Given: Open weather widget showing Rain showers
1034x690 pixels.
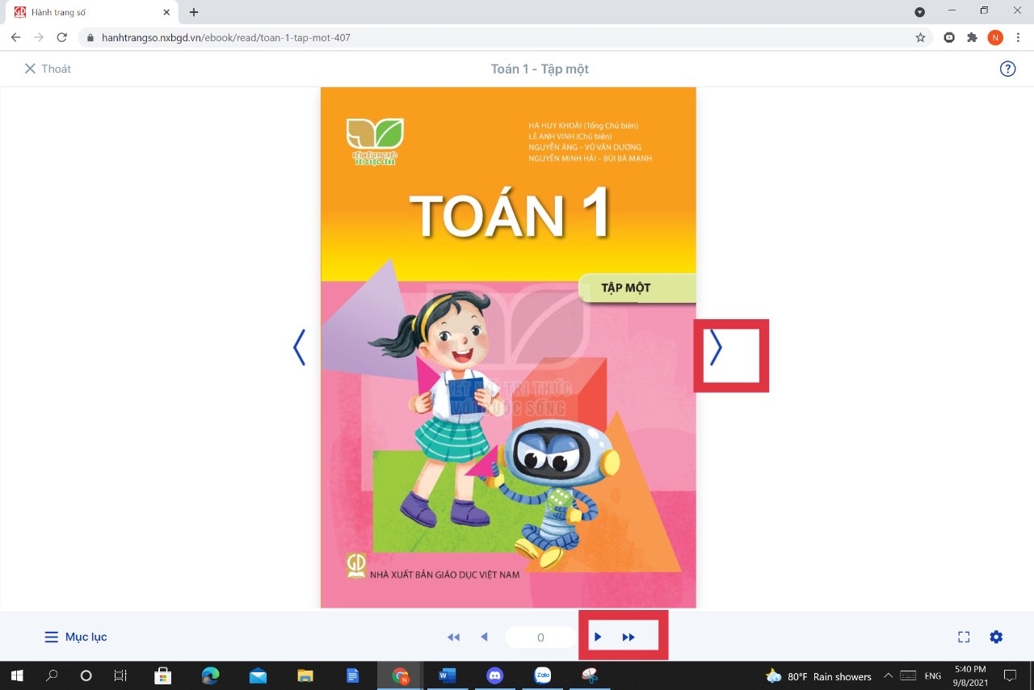Looking at the screenshot, I should point(819,676).
